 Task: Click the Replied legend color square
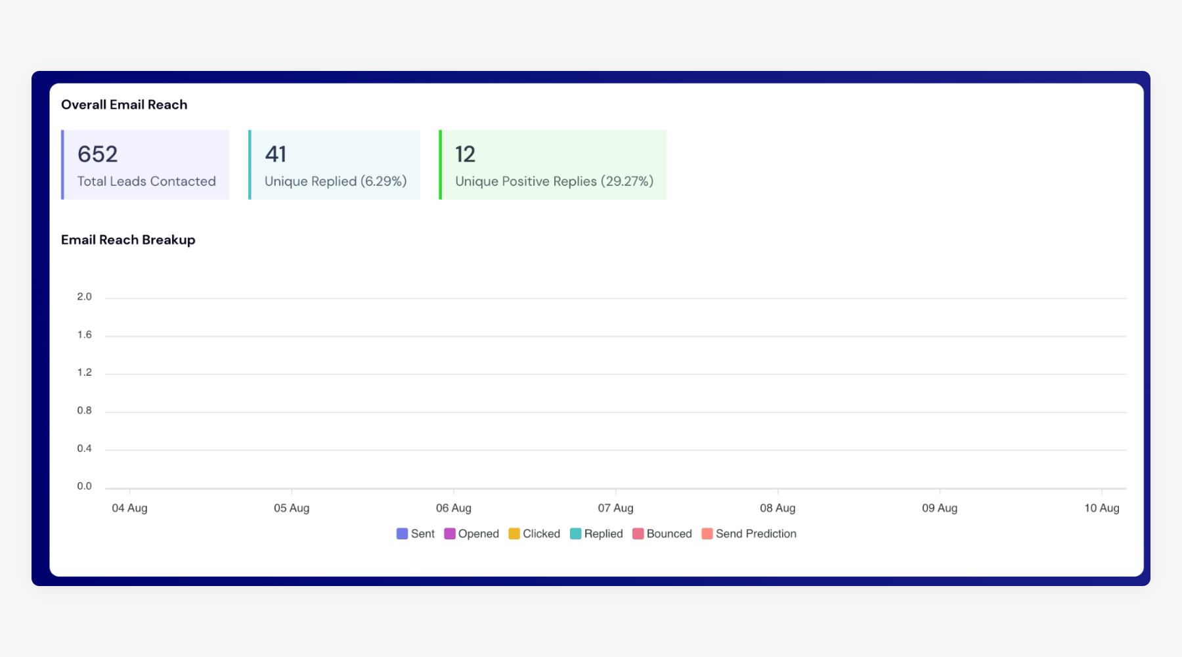[576, 533]
